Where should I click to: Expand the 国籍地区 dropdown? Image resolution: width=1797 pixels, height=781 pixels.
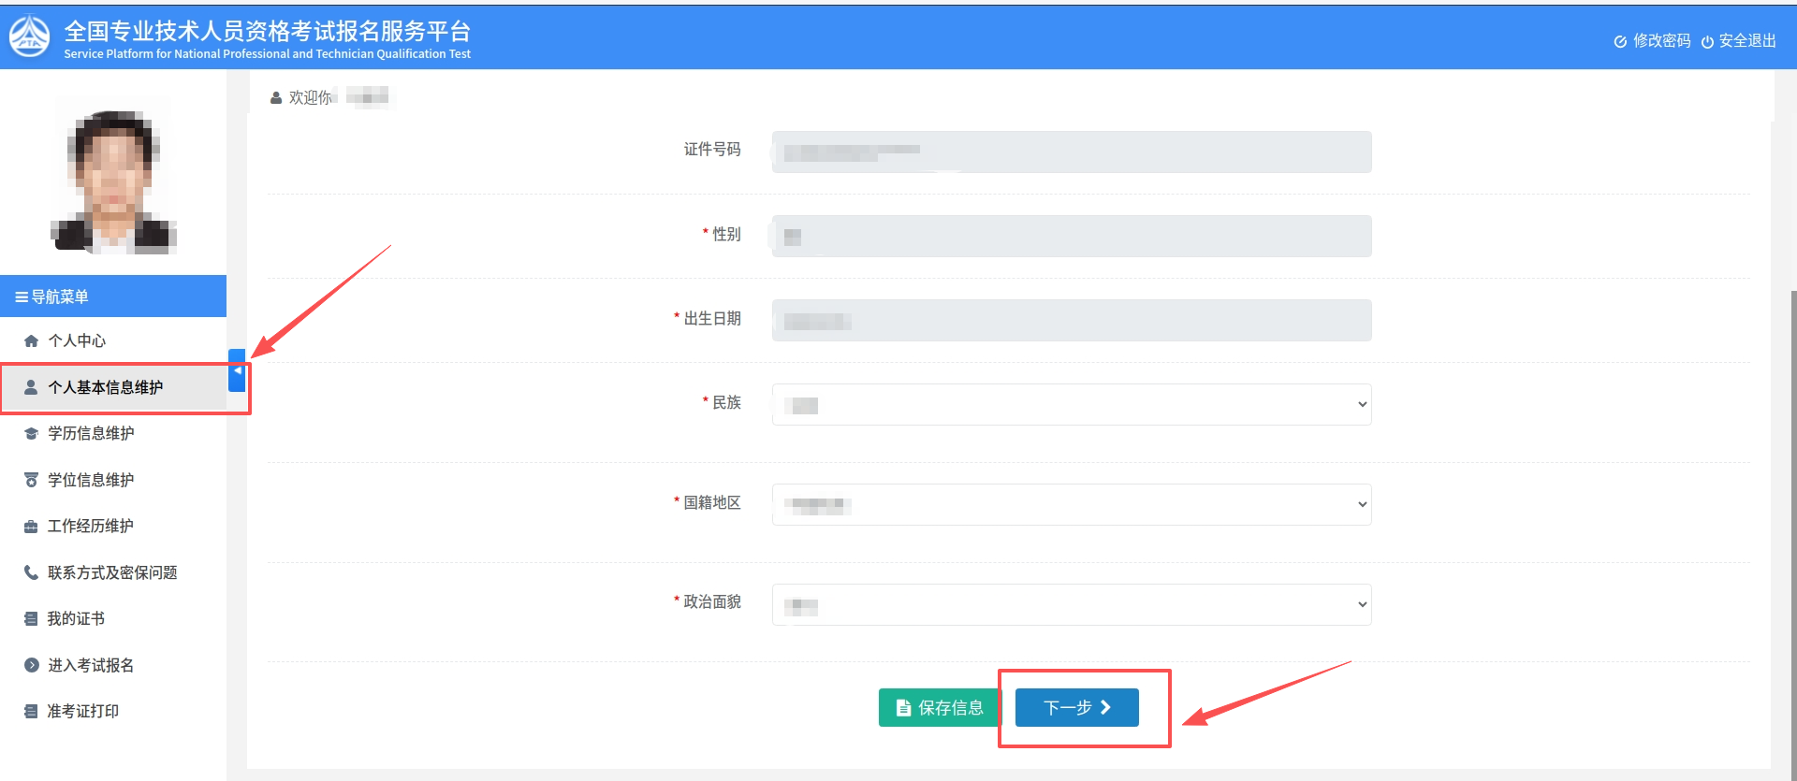pos(1071,505)
